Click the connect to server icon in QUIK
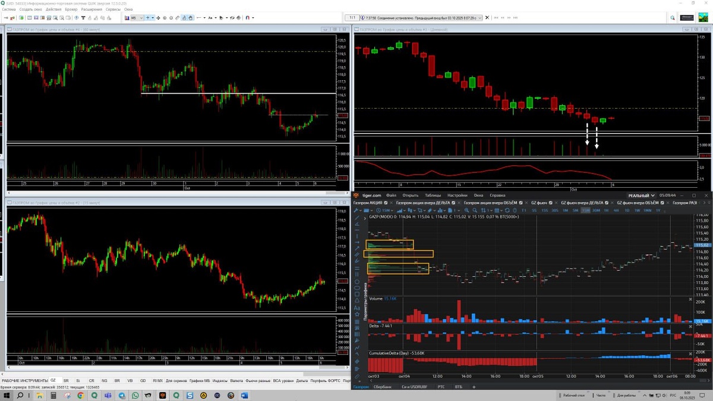Image resolution: width=713 pixels, height=401 pixels. 6,18
